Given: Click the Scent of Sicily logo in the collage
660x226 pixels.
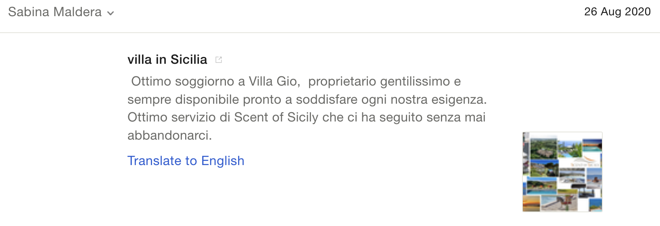Looking at the screenshot, I should click(586, 162).
